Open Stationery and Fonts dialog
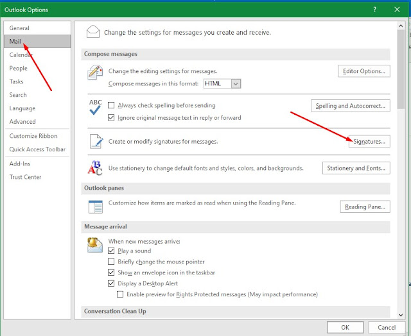 356,168
